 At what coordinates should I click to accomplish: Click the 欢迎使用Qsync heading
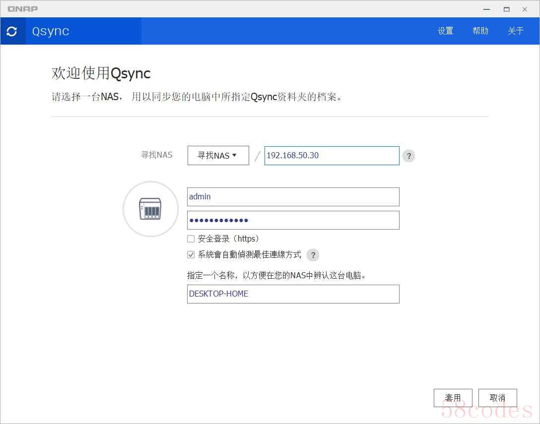click(101, 73)
